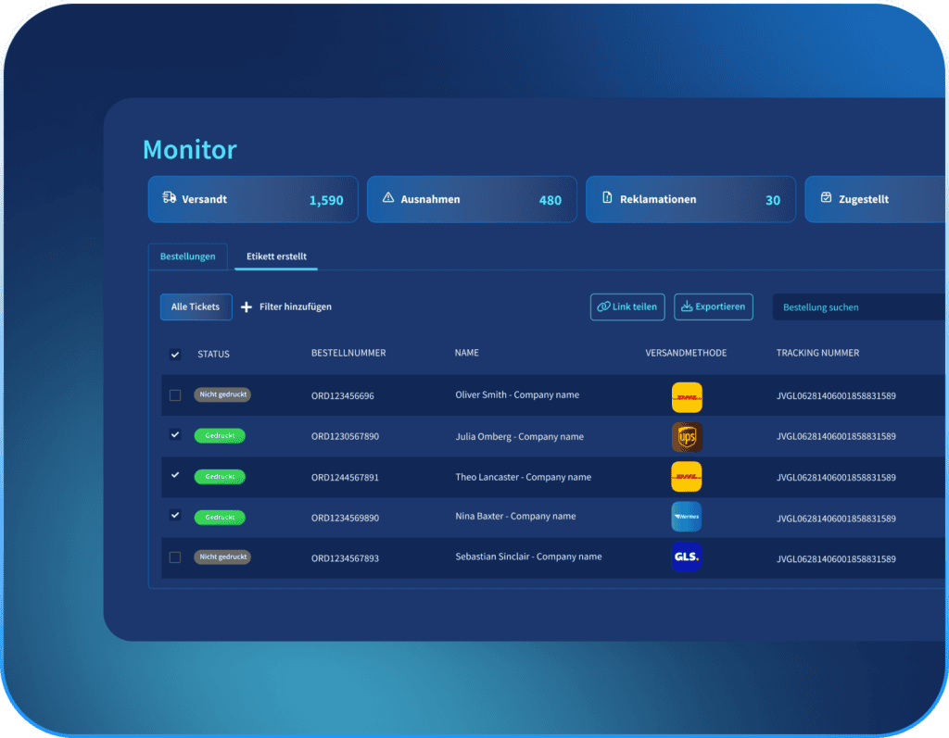Click the NAME column header
The height and width of the screenshot is (738, 949).
[467, 353]
